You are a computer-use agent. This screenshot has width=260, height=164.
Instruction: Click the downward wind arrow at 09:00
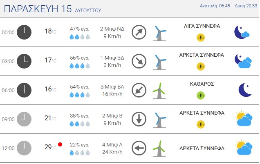tap(139, 119)
